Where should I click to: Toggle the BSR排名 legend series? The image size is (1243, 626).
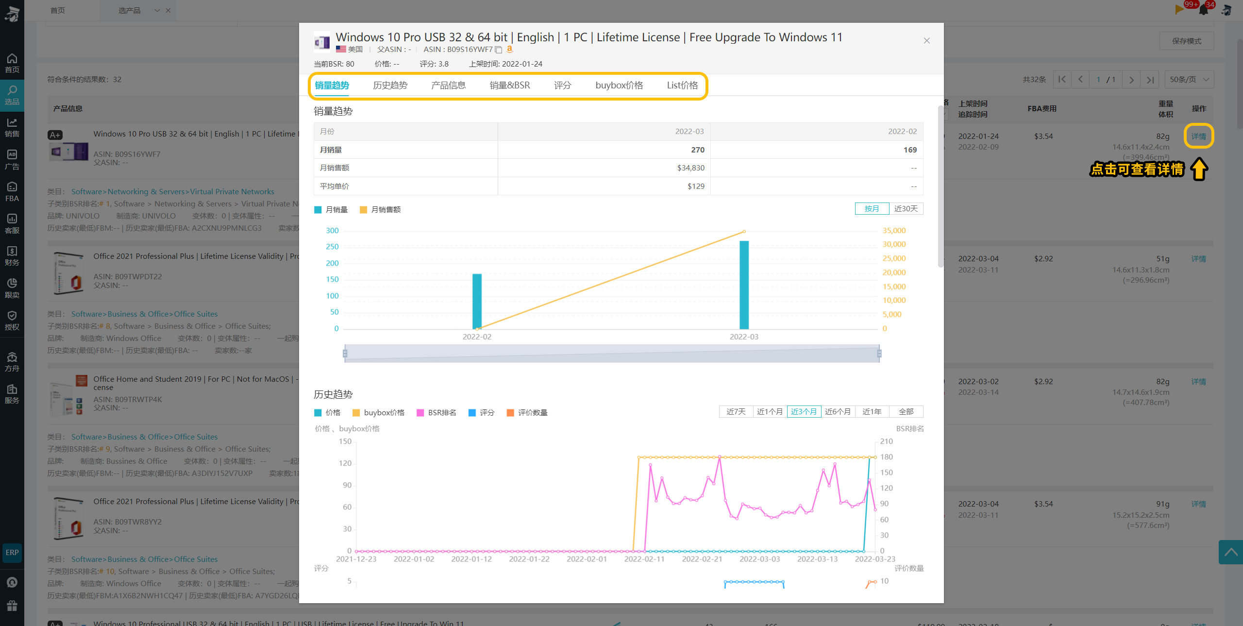[x=437, y=412]
